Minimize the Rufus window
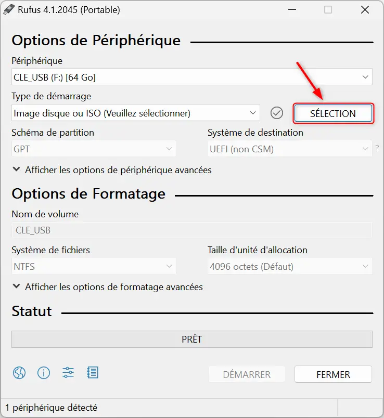384x418 pixels. (292, 10)
